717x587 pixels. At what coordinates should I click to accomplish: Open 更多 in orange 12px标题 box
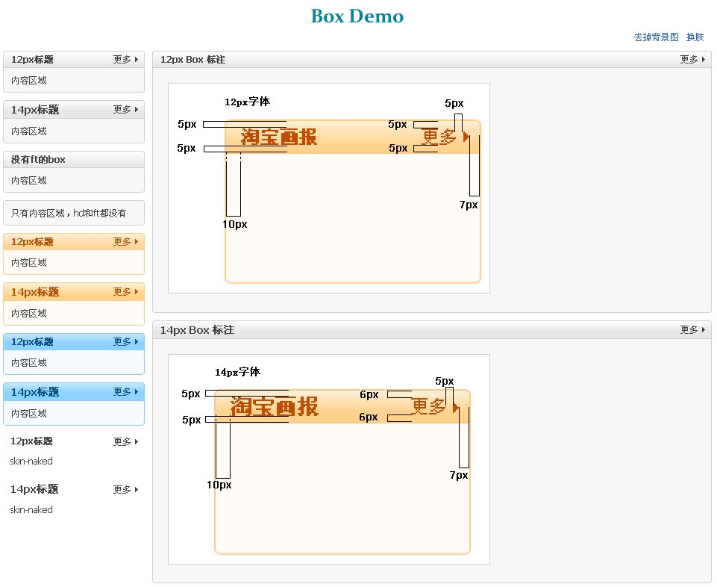pyautogui.click(x=126, y=242)
